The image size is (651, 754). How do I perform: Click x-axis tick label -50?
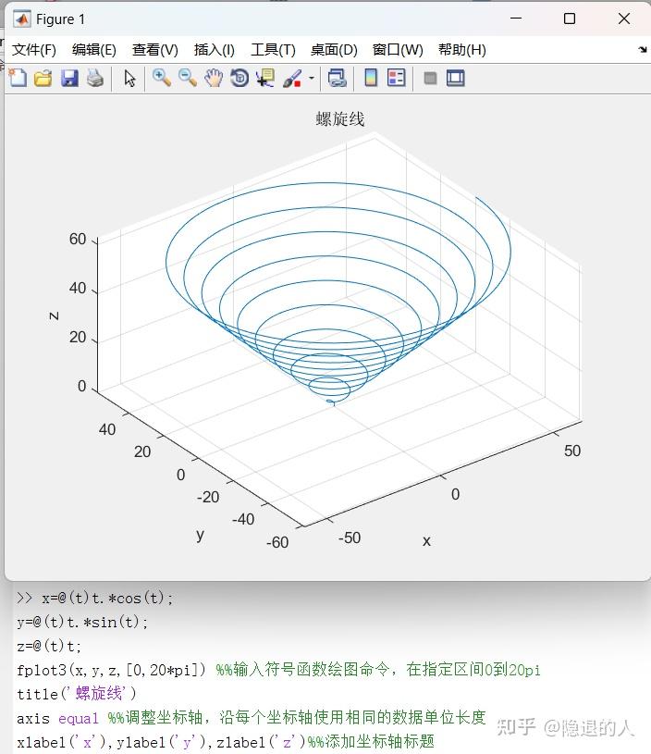click(349, 538)
